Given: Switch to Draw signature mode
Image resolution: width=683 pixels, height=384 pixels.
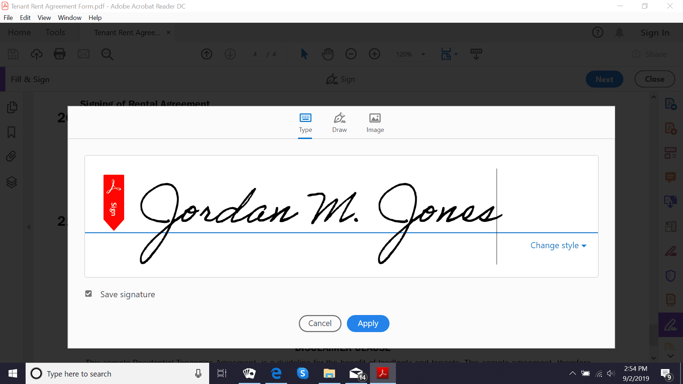Looking at the screenshot, I should pos(340,122).
